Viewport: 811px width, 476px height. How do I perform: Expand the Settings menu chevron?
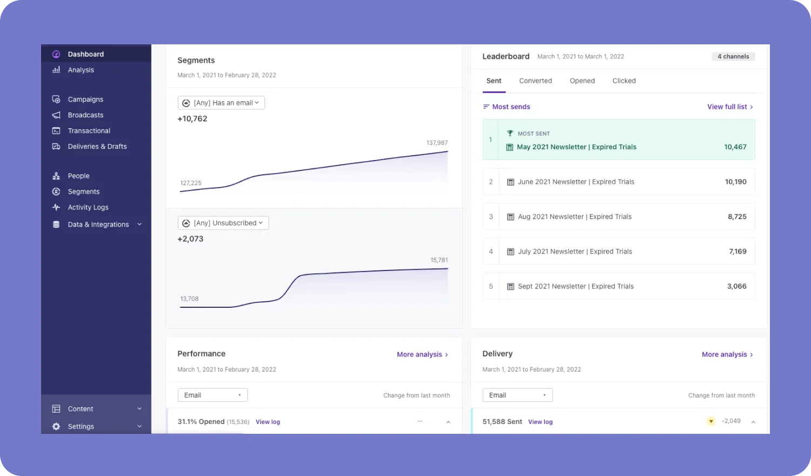point(139,426)
